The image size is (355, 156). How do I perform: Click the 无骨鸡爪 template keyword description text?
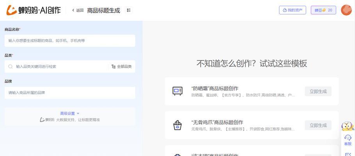(243, 129)
